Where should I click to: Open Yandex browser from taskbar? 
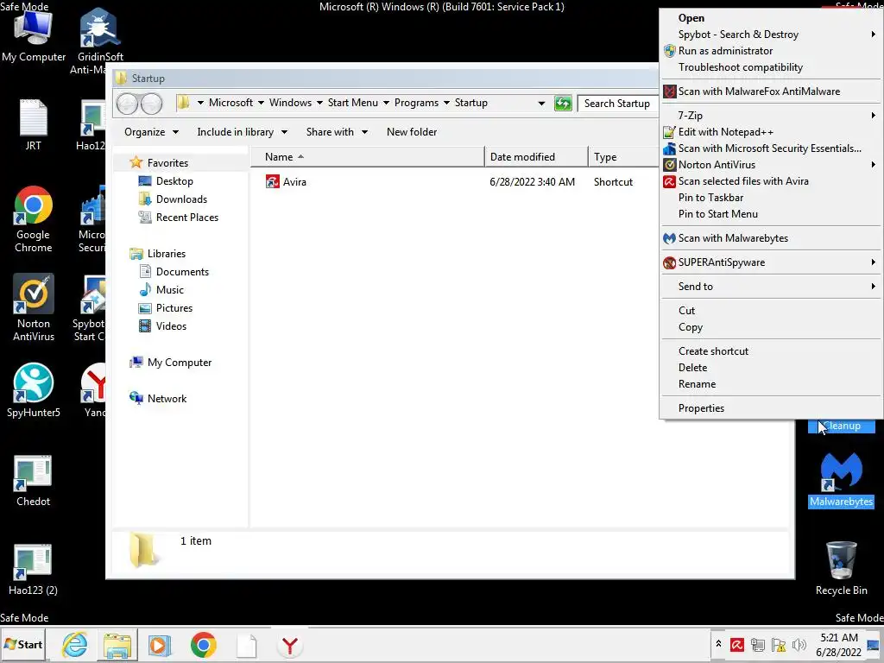coord(290,644)
